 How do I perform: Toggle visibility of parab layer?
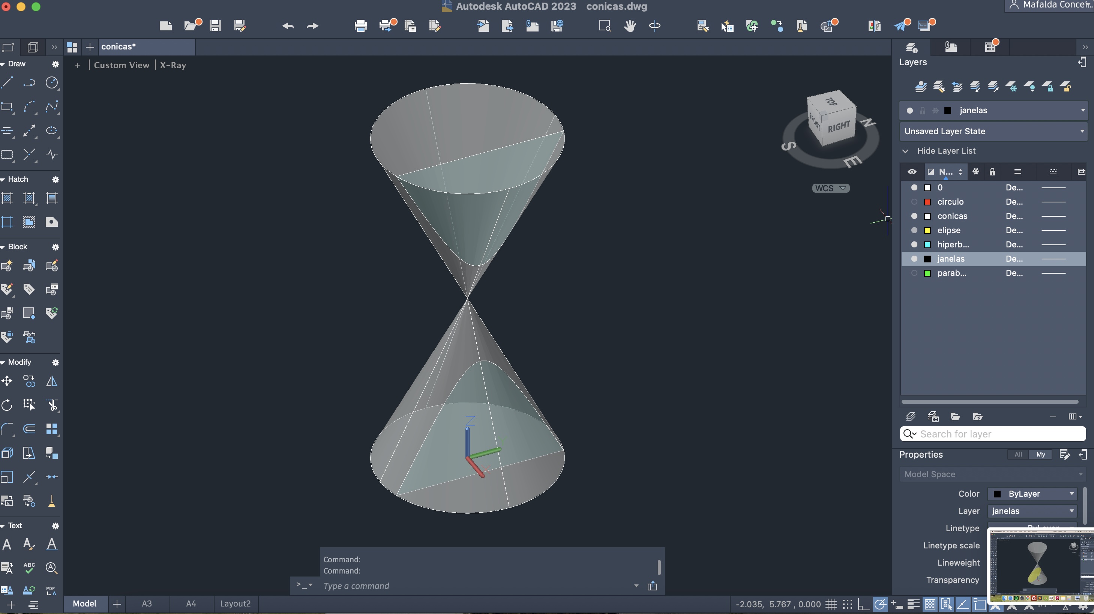pyautogui.click(x=914, y=273)
